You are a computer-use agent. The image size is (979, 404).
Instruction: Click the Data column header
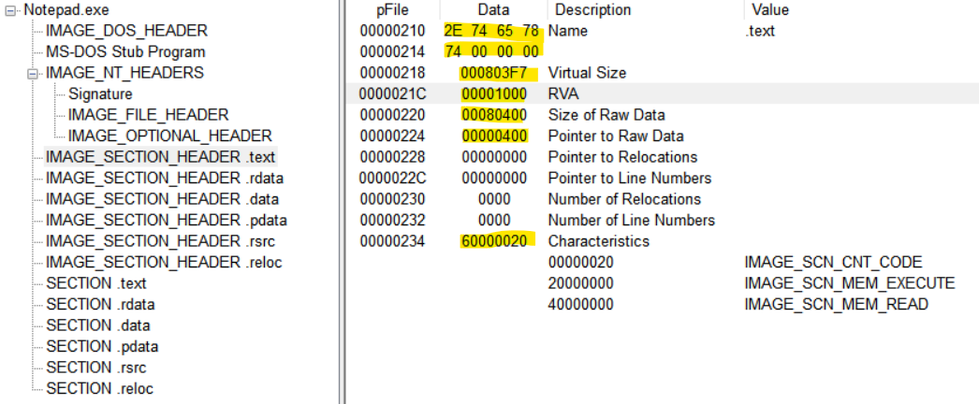point(493,10)
